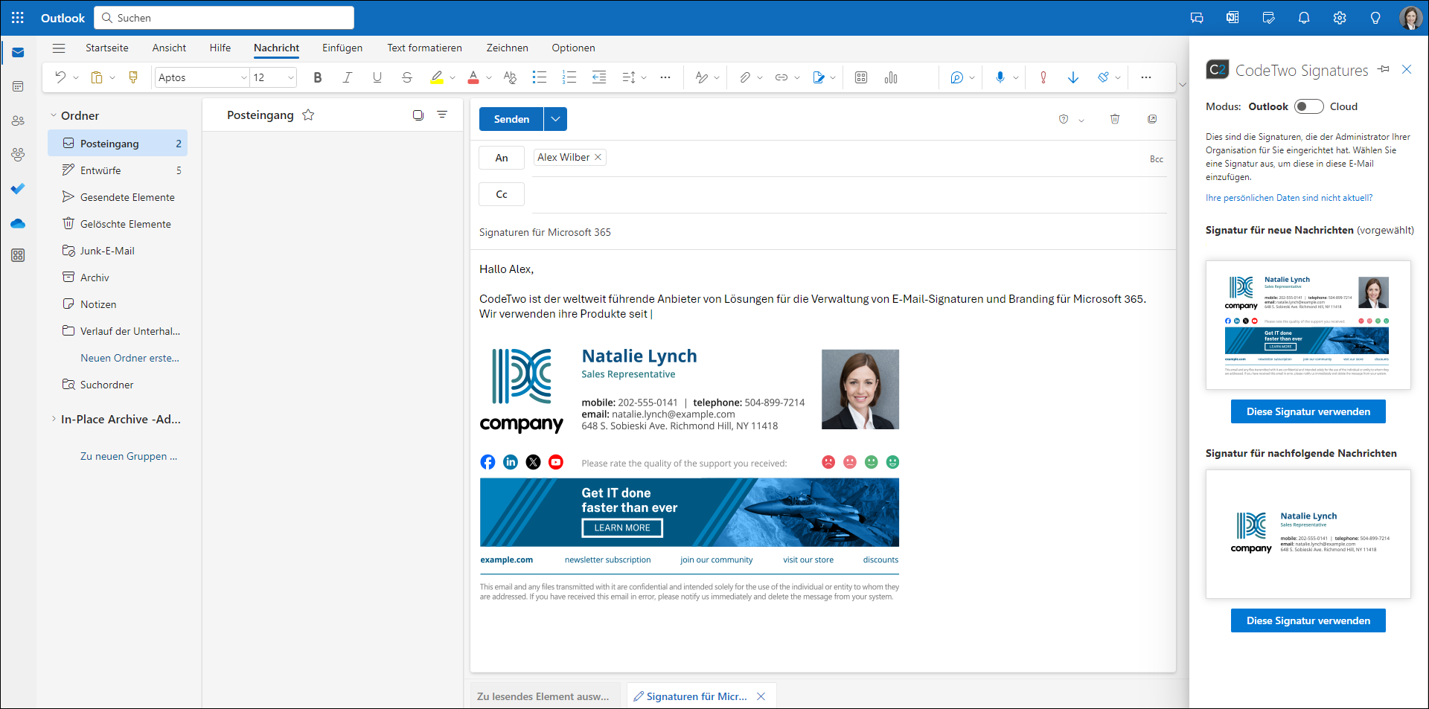The width and height of the screenshot is (1429, 709).
Task: Open Ansicht ribbon tab
Action: pyautogui.click(x=169, y=48)
